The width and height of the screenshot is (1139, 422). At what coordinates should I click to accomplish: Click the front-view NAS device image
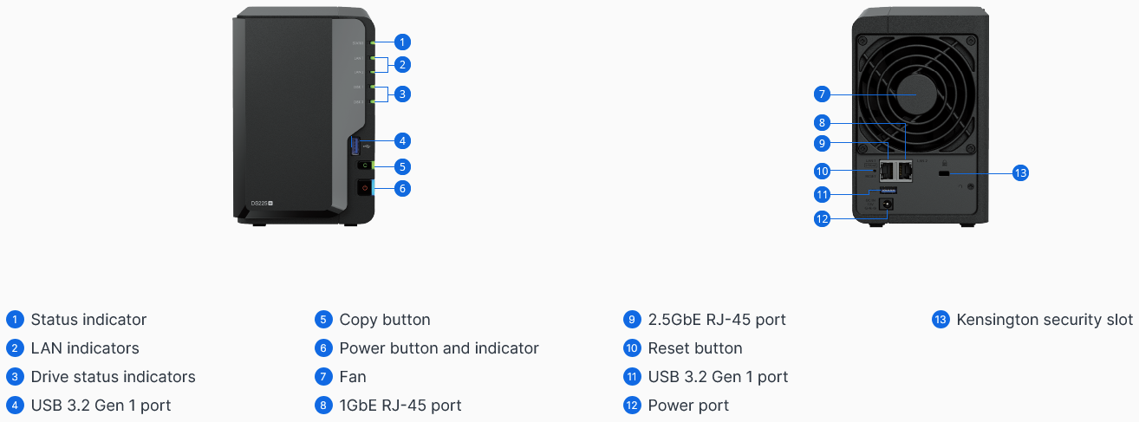(x=303, y=116)
